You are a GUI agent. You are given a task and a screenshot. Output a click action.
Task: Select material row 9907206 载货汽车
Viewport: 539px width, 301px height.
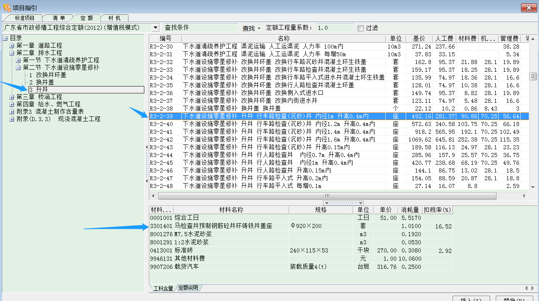pyautogui.click(x=301, y=267)
